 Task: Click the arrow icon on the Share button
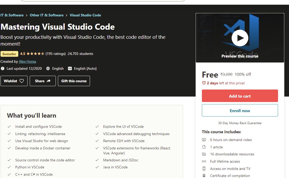[49, 81]
